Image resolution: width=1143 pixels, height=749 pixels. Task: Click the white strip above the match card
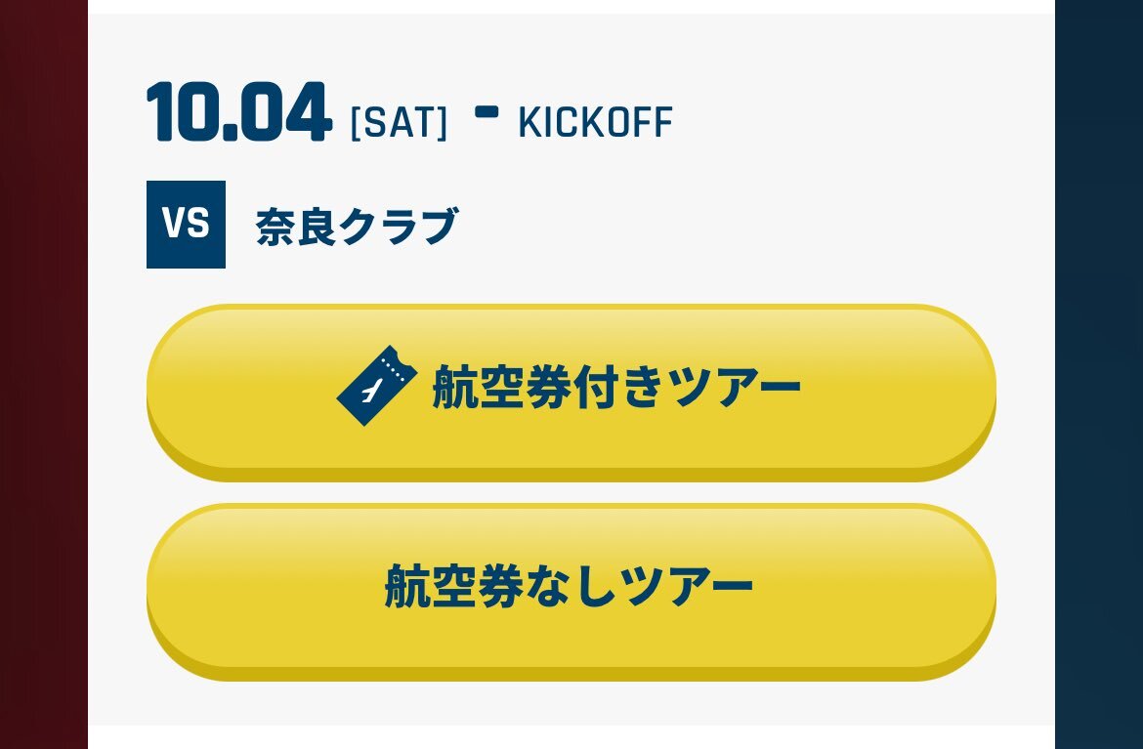coord(571,7)
